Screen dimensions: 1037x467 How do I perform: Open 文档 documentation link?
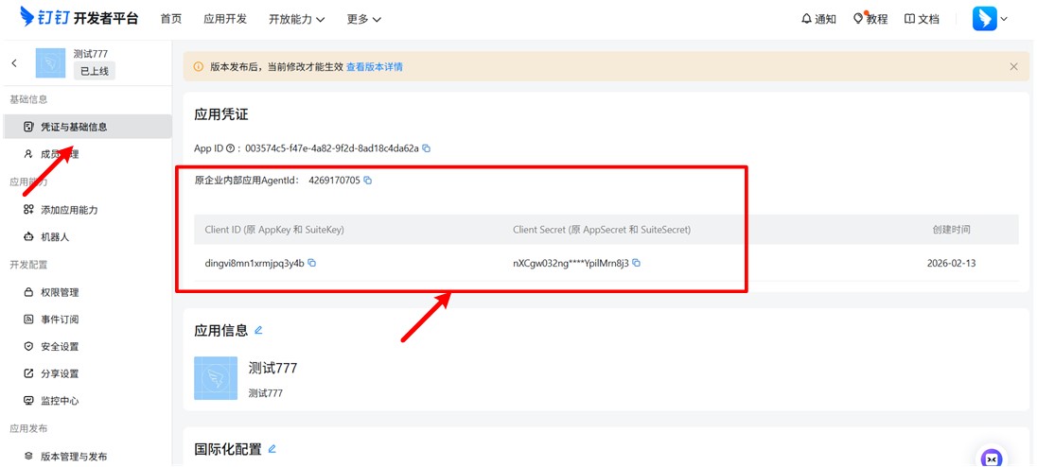922,19
